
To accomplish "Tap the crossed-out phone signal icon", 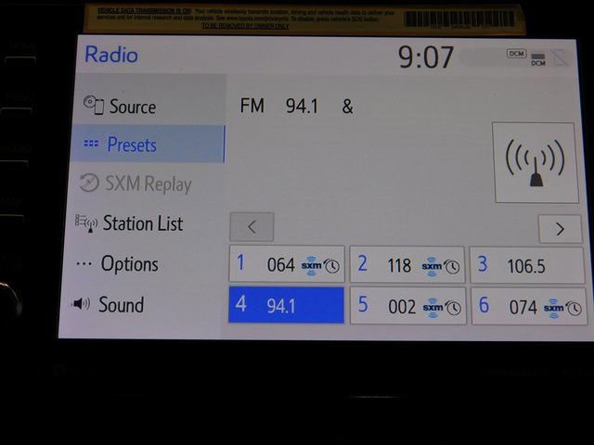I will [x=559, y=58].
